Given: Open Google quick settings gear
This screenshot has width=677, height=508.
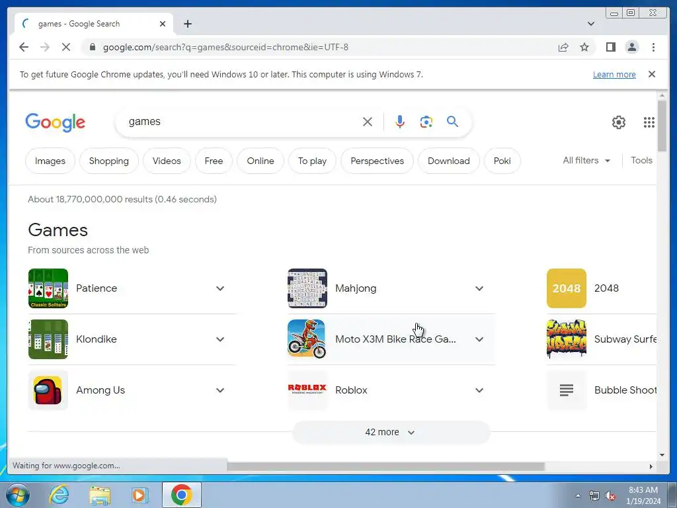Looking at the screenshot, I should pos(618,122).
